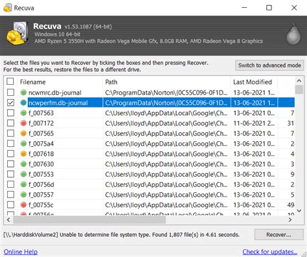Select the f_00756d filename

click(41, 184)
